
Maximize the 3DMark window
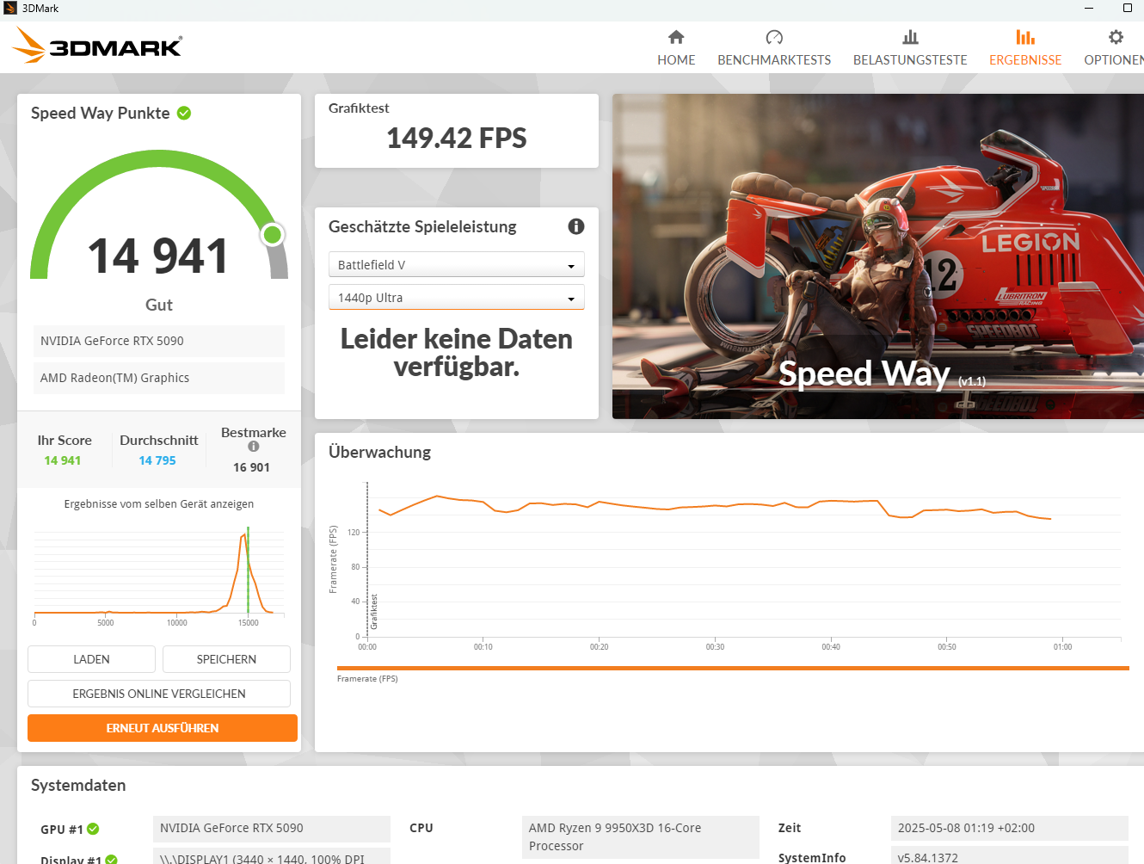pos(1128,9)
